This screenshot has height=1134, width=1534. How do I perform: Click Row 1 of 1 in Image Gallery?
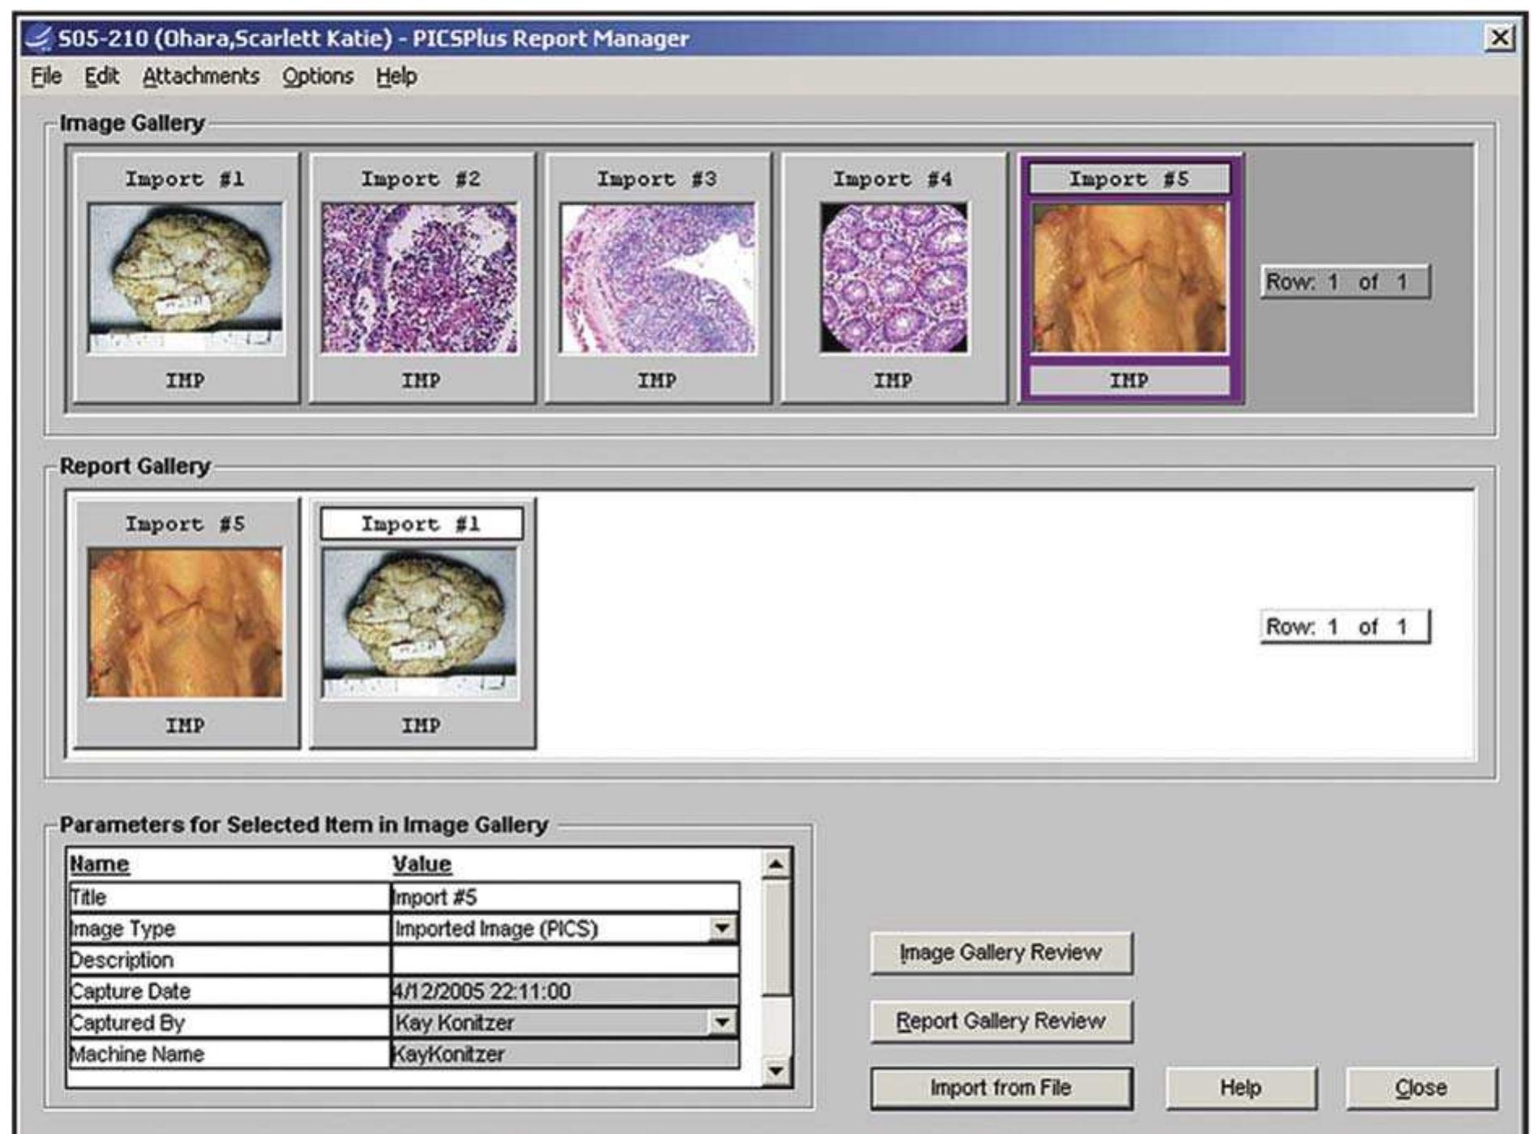pos(1345,282)
